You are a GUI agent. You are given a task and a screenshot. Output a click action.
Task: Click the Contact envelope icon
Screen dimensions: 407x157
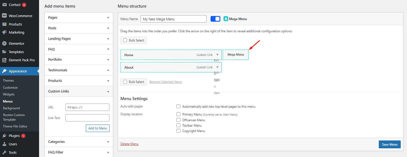(x=4, y=5)
